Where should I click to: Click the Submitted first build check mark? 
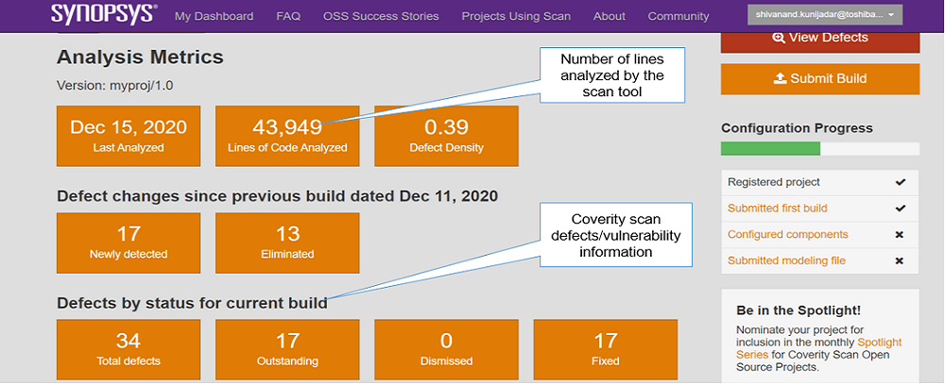point(901,209)
